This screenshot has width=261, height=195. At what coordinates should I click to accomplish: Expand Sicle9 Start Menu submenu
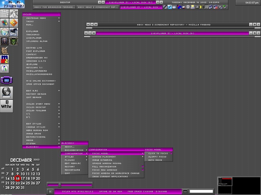(42, 104)
